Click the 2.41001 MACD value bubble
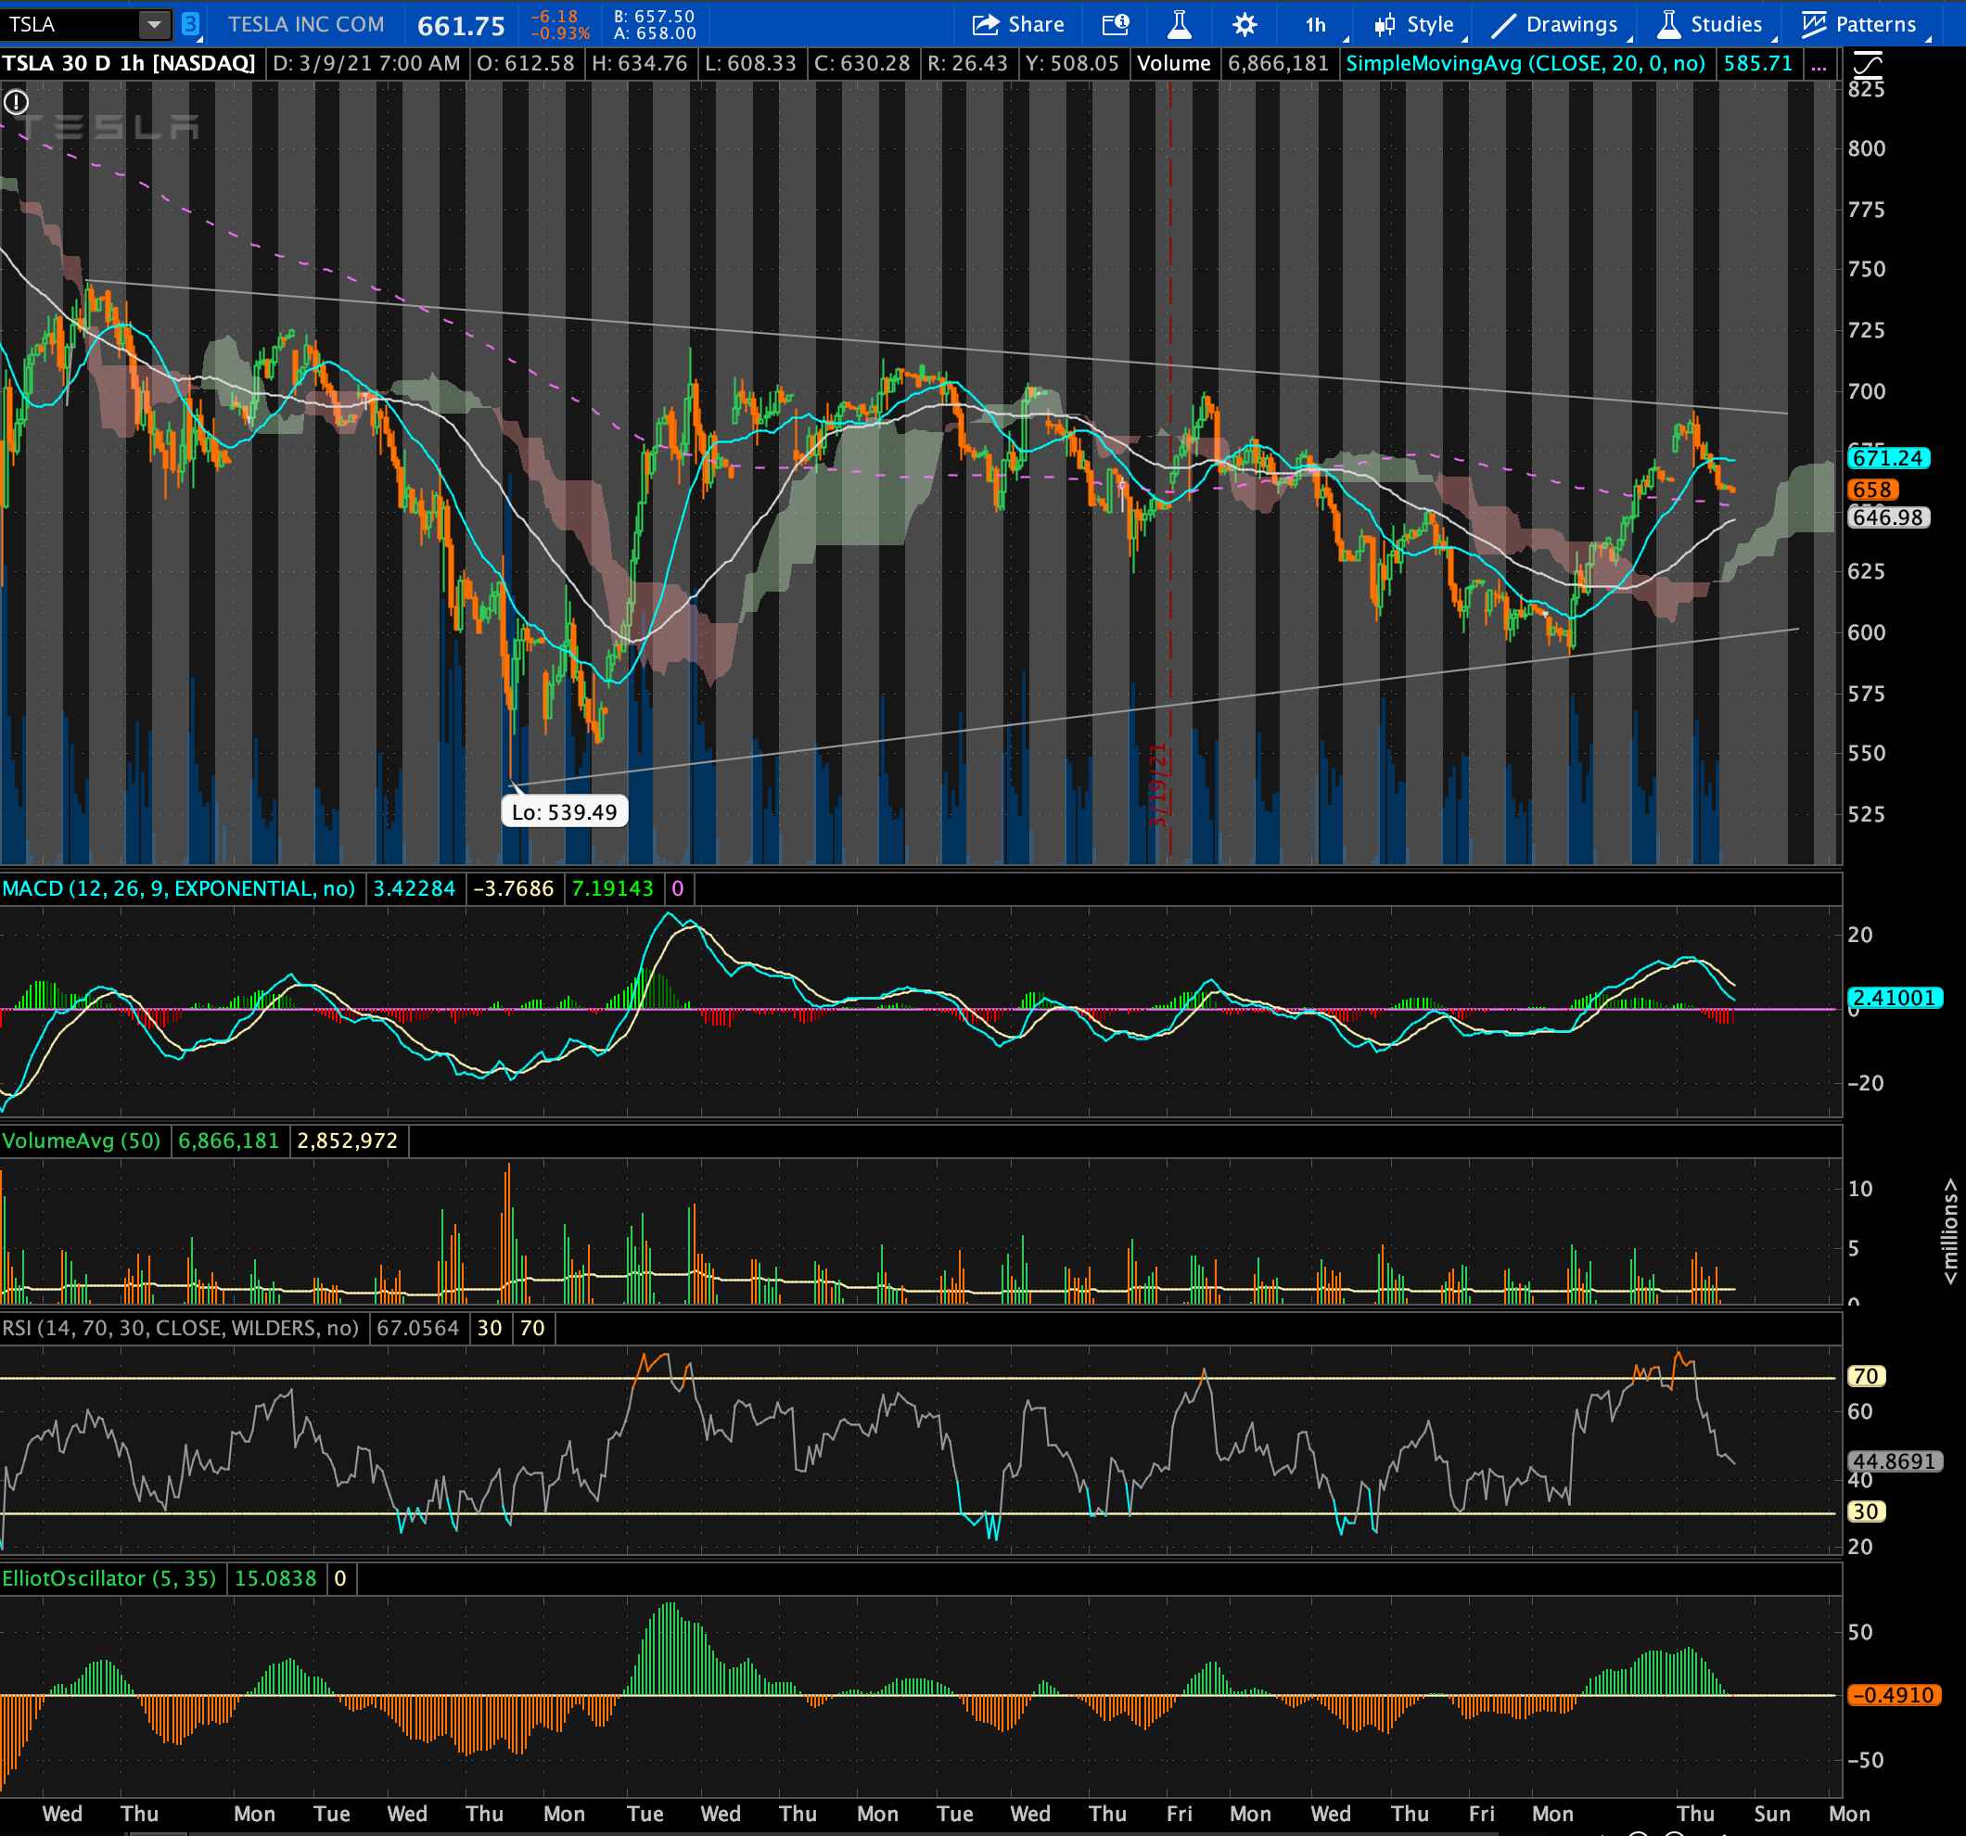This screenshot has height=1836, width=1966. [x=1894, y=998]
